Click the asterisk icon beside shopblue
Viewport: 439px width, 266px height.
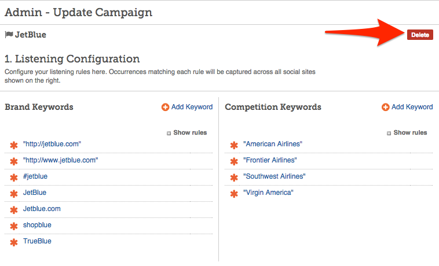(x=14, y=226)
